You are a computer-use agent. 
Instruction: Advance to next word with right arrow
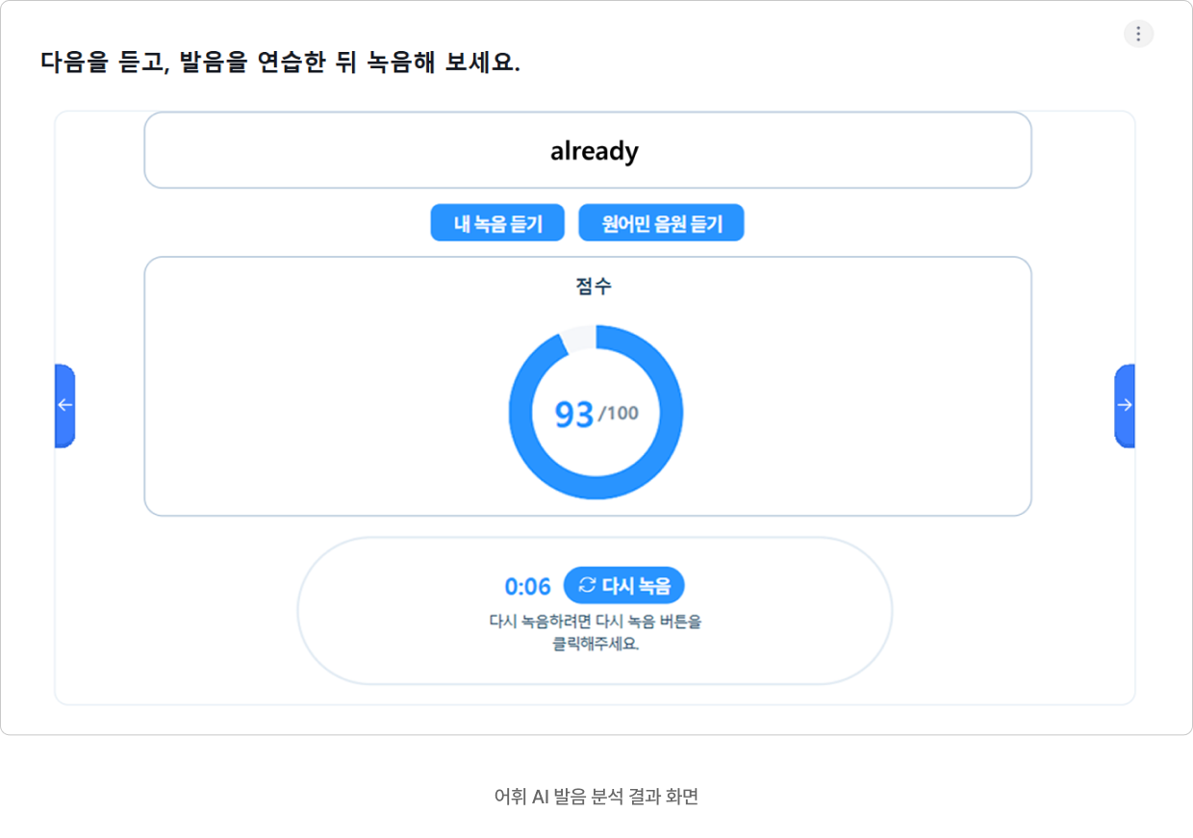click(1125, 405)
